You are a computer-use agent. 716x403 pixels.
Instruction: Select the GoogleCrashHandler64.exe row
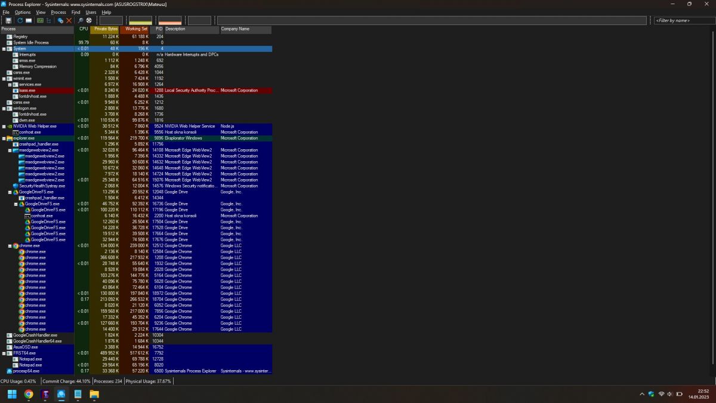click(x=136, y=341)
